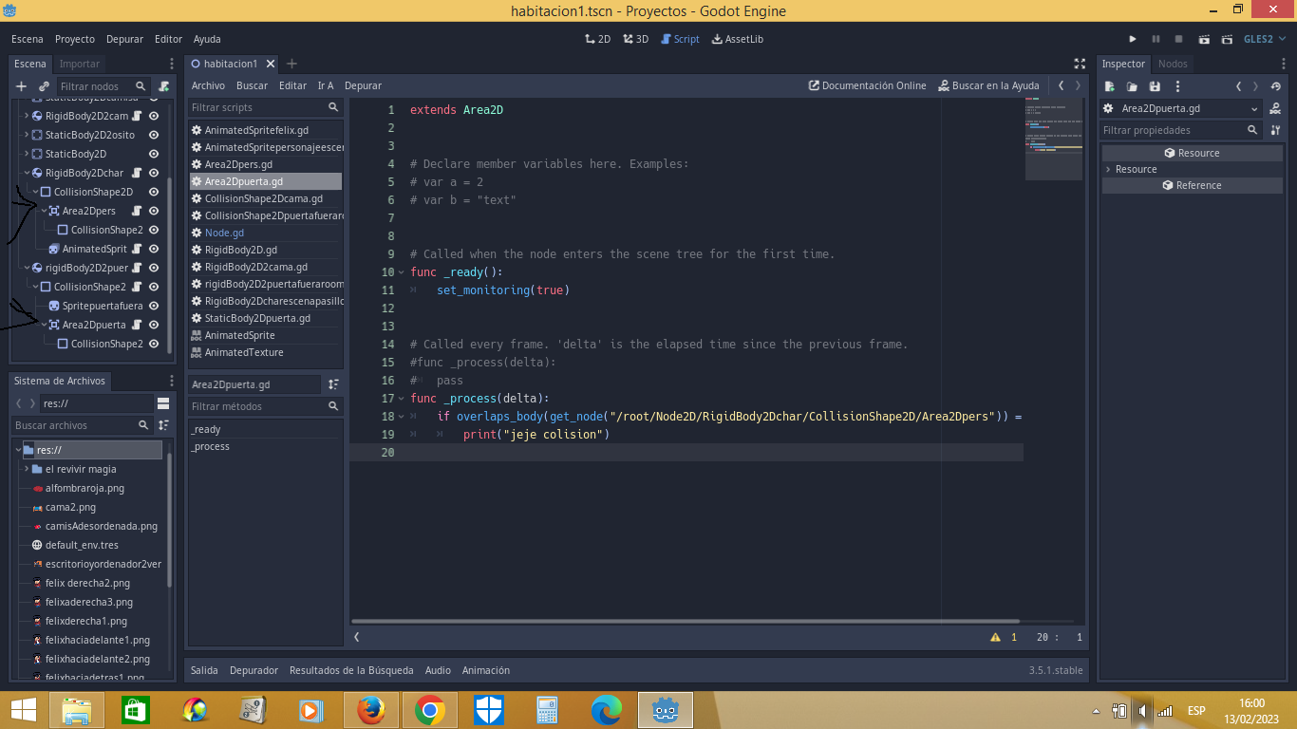Open the Salida bottom panel

pyautogui.click(x=204, y=670)
